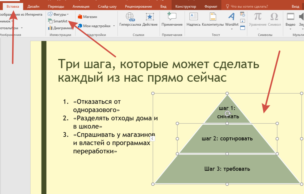Viewport: 304px width, 194px height.
Task: Switch to the Дизайн tab
Action: click(34, 6)
